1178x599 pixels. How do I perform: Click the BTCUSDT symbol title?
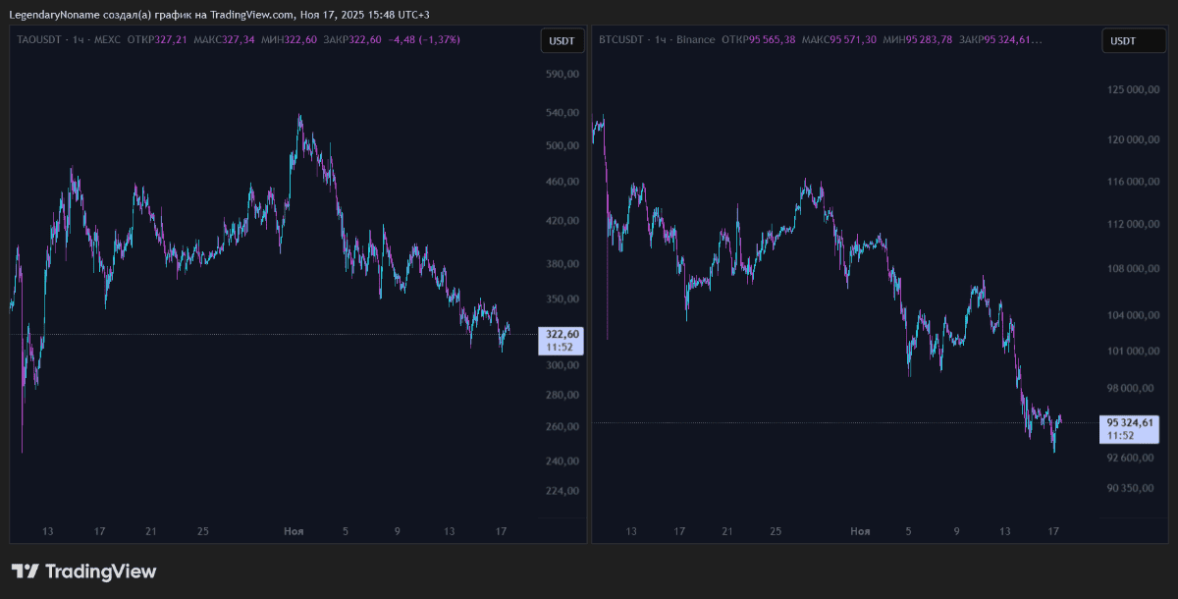click(620, 39)
